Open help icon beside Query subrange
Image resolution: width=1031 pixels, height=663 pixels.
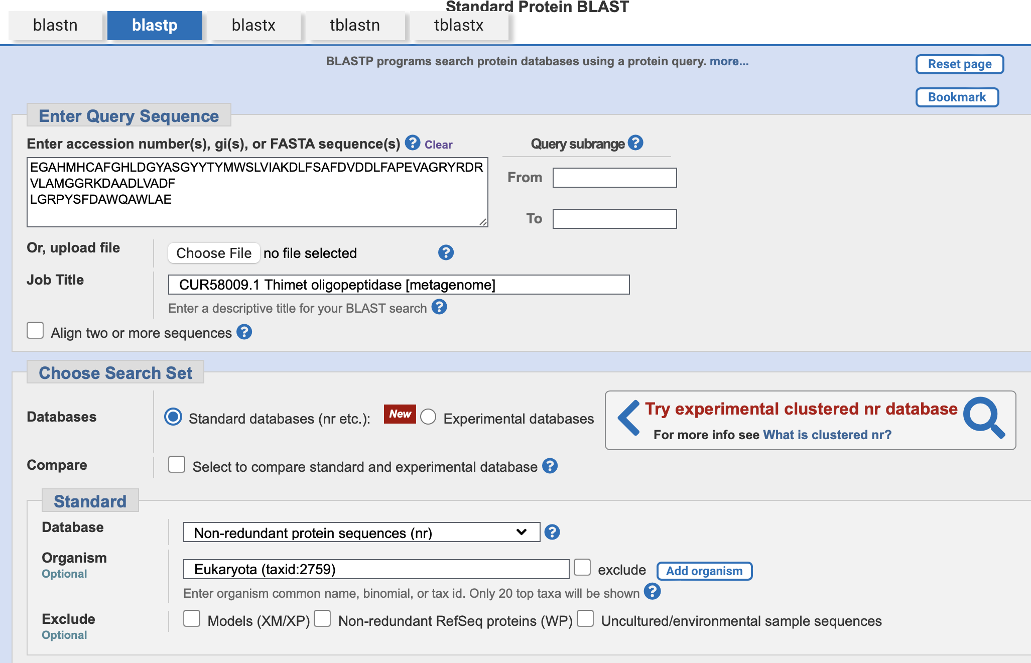(x=635, y=143)
